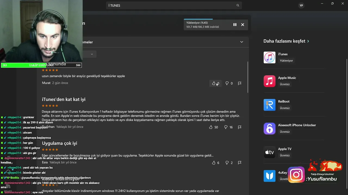Screen dimensions: 348x195
Task: Click the reviews list vertical scrollbar
Action: 248,77
